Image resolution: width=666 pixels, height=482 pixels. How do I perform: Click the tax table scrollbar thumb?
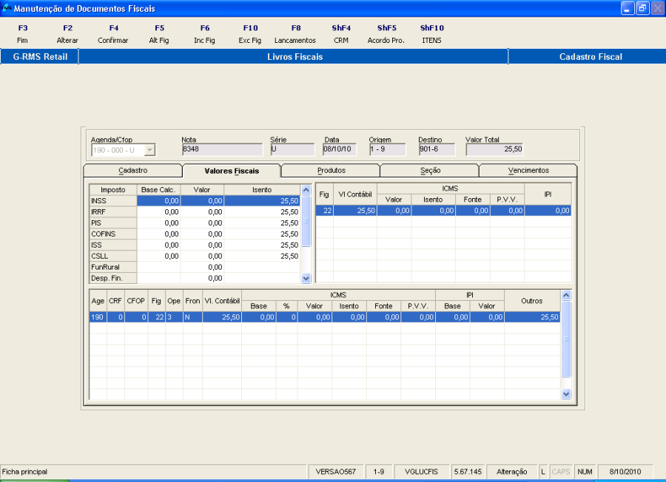306,220
